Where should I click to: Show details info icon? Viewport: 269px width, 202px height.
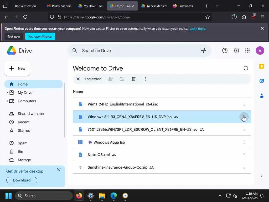click(x=246, y=68)
